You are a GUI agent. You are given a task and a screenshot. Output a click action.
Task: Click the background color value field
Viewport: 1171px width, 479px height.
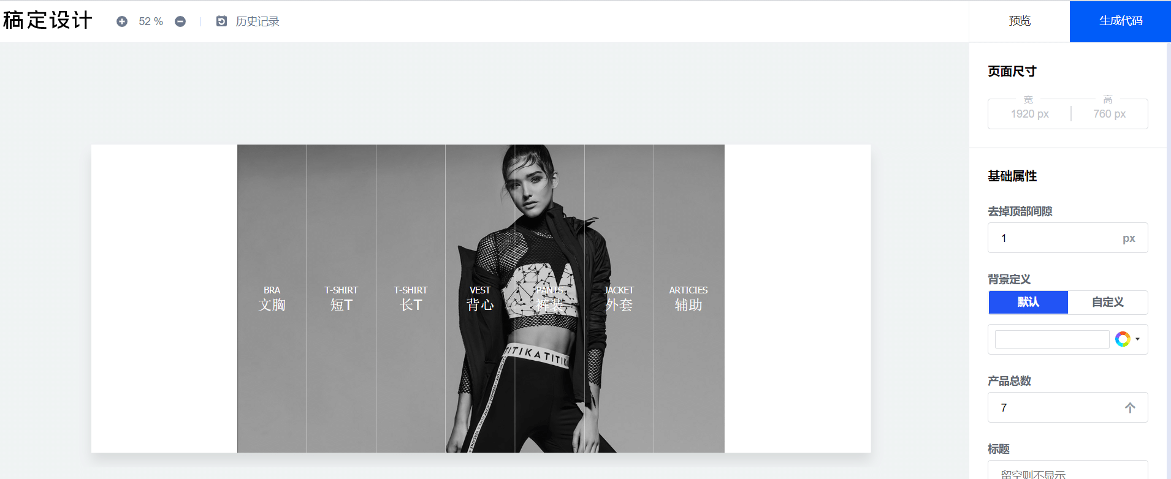point(1052,339)
